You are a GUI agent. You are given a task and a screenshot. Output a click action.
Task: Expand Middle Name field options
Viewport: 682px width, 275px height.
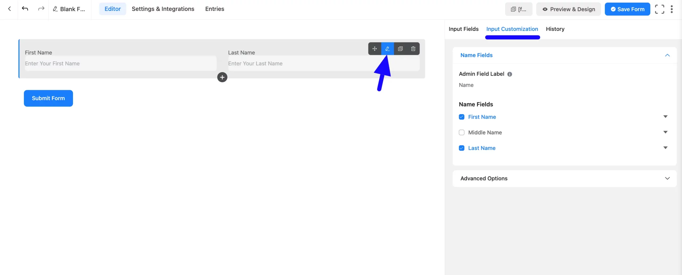pyautogui.click(x=665, y=132)
